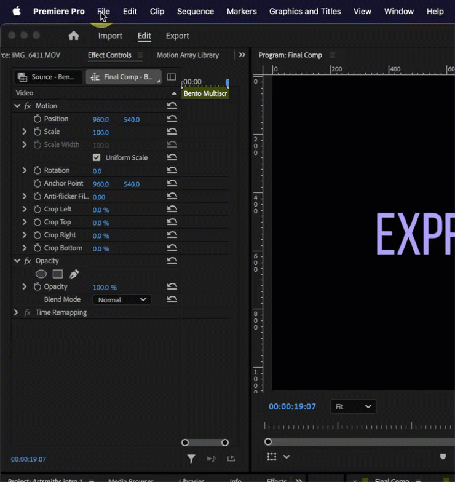The width and height of the screenshot is (455, 482).
Task: Select the ellipse mask tool under Opacity
Action: coord(41,274)
